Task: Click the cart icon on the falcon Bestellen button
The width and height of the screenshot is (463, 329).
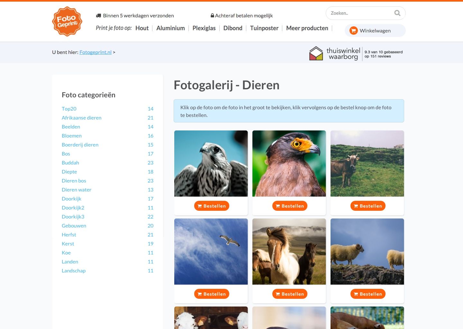Action: (199, 206)
